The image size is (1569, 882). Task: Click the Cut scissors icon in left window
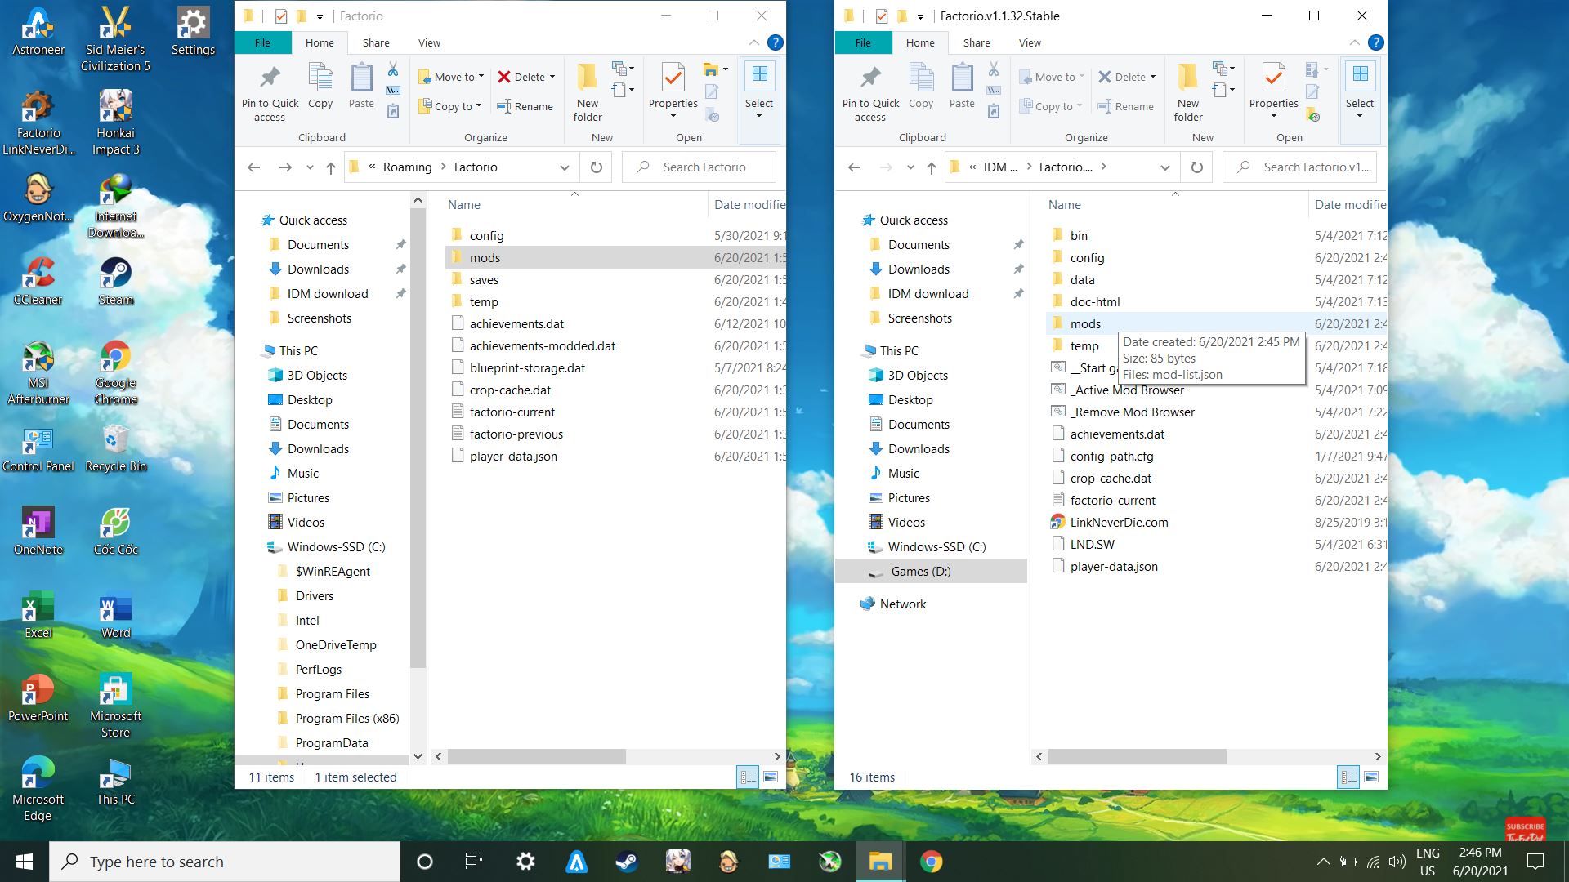coord(393,69)
